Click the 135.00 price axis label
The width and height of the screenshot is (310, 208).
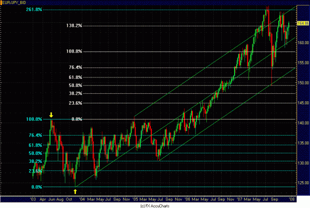click(303, 142)
